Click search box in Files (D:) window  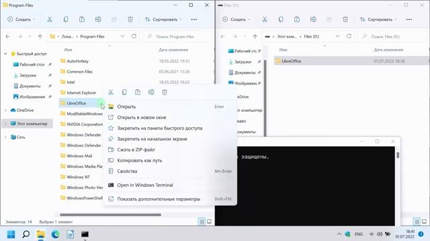point(392,36)
